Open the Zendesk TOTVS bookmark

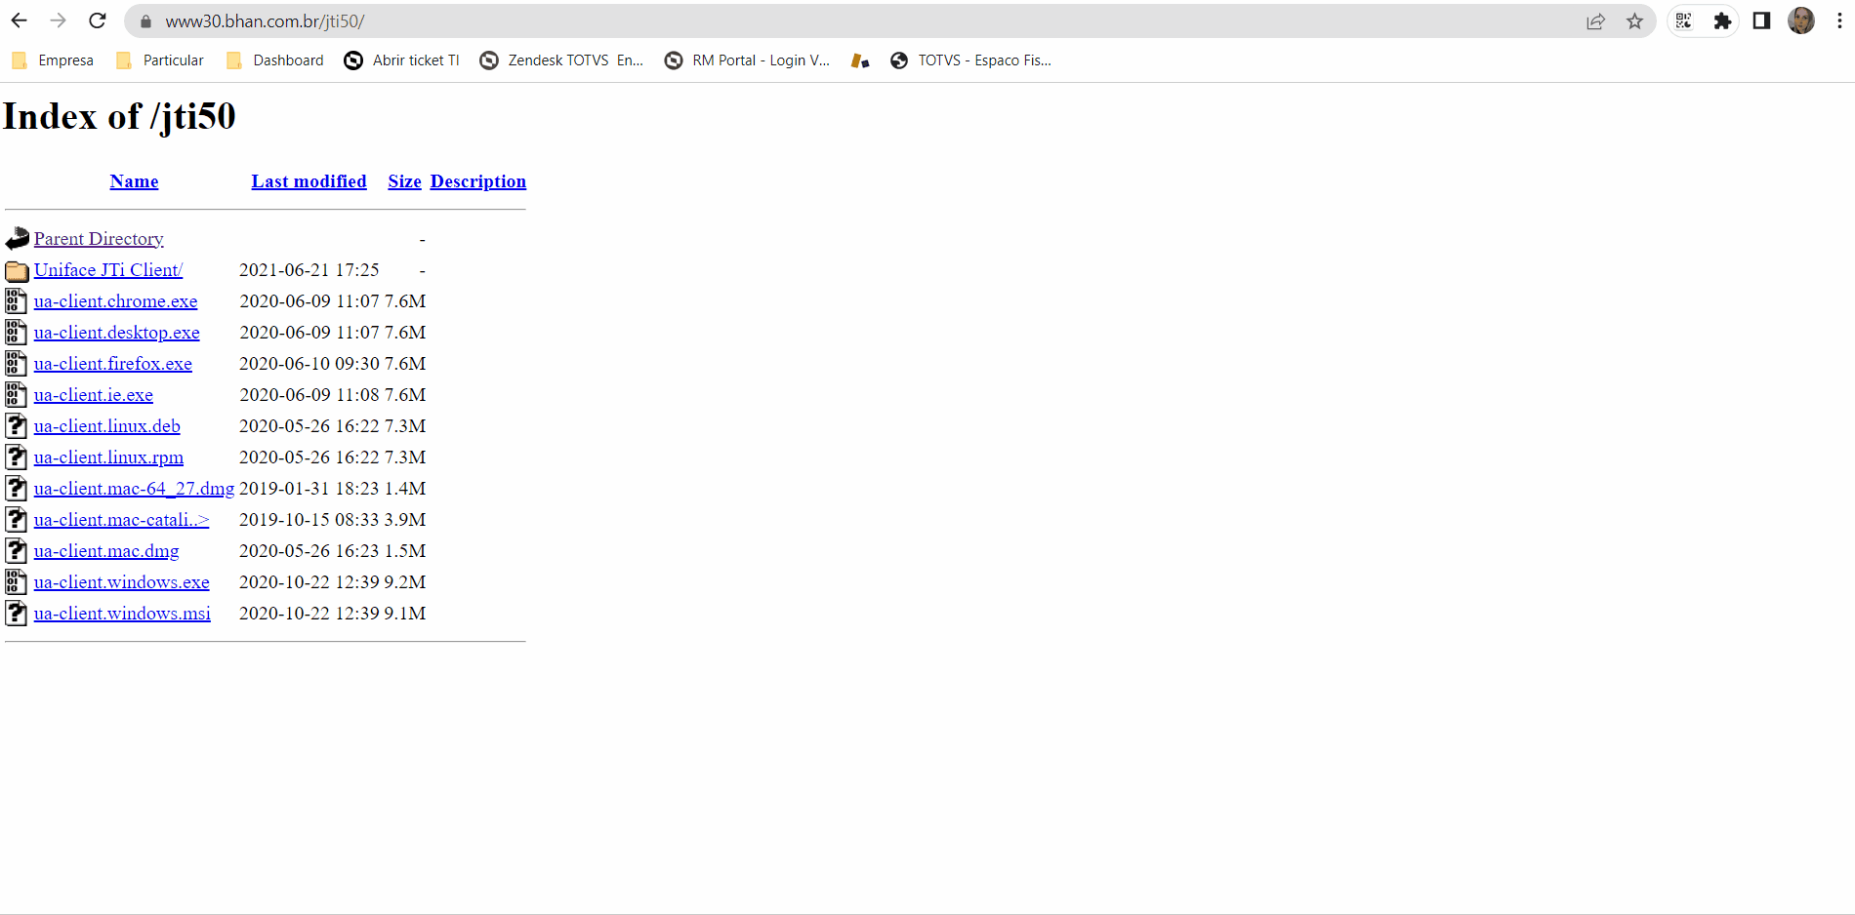(x=561, y=60)
